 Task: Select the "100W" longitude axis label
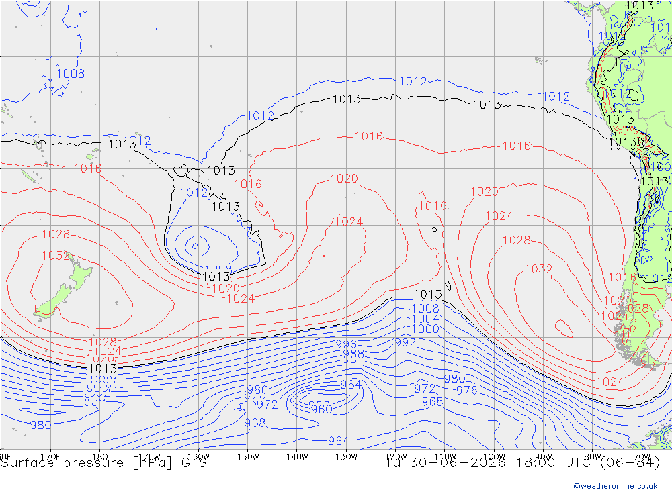coord(494,457)
